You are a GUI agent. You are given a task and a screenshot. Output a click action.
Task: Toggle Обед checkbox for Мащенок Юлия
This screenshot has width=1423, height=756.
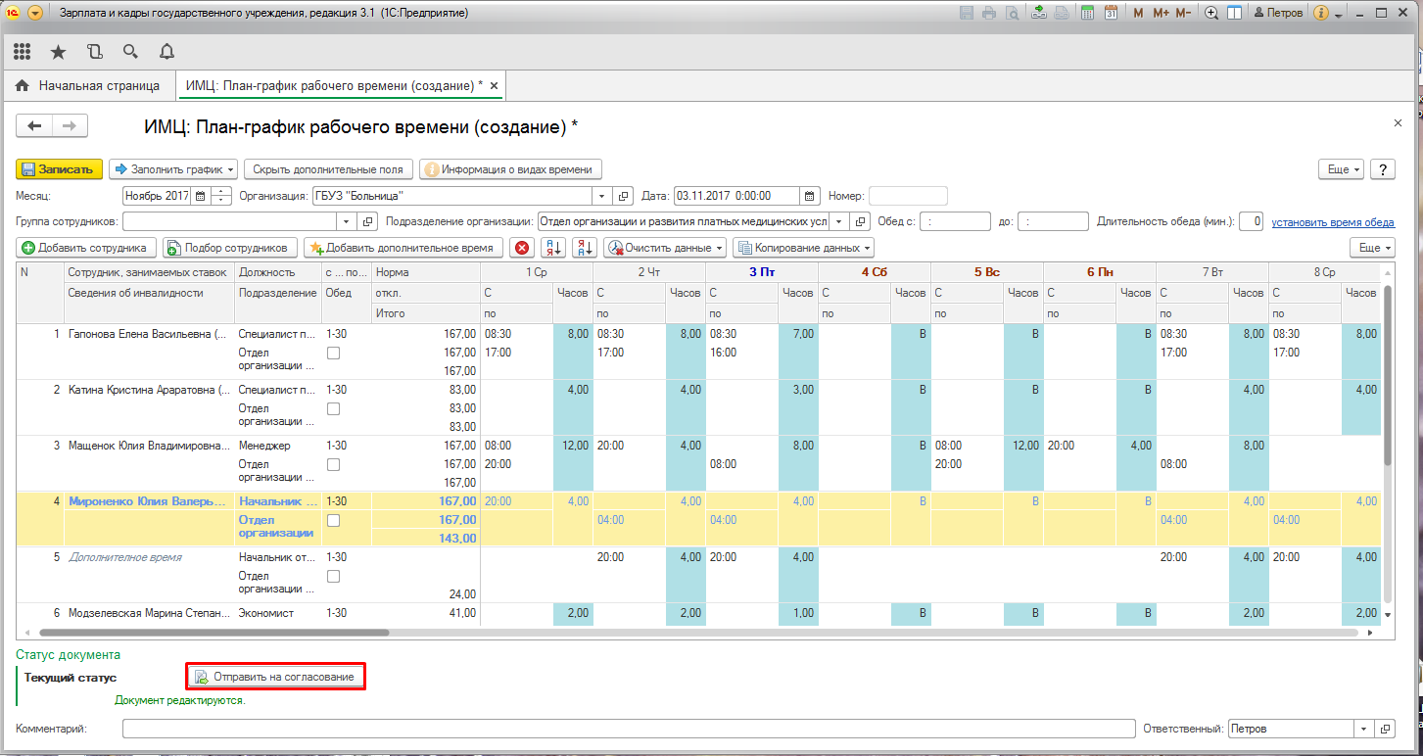click(333, 464)
